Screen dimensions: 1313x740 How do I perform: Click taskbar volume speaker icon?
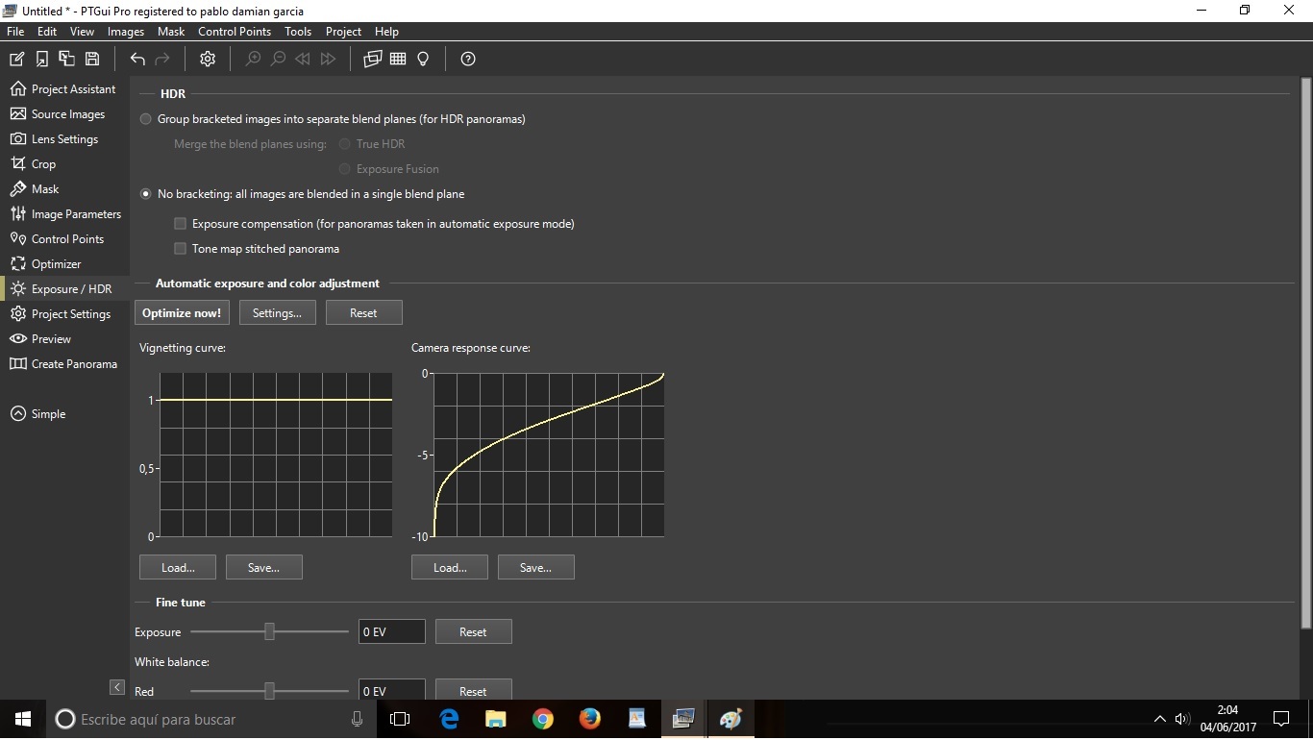1182,719
